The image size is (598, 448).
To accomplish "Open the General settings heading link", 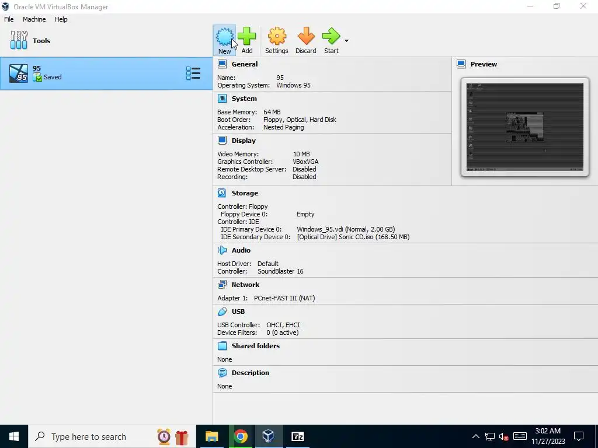I will tap(245, 64).
